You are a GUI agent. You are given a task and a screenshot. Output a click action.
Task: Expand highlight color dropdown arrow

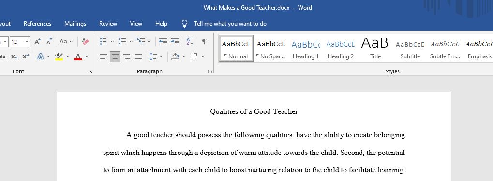[x=68, y=57]
